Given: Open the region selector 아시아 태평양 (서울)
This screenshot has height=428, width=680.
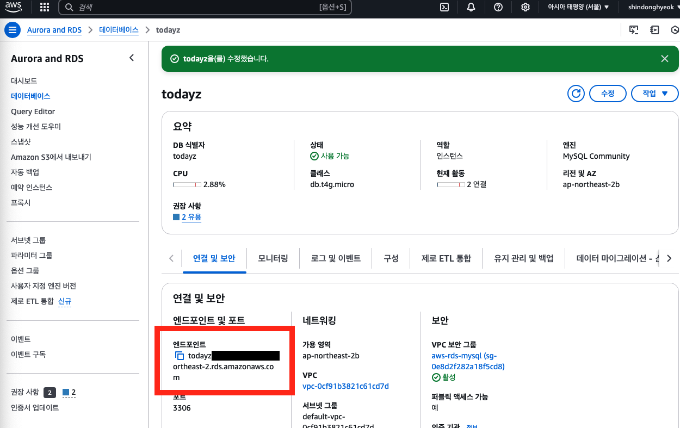Looking at the screenshot, I should 578,7.
